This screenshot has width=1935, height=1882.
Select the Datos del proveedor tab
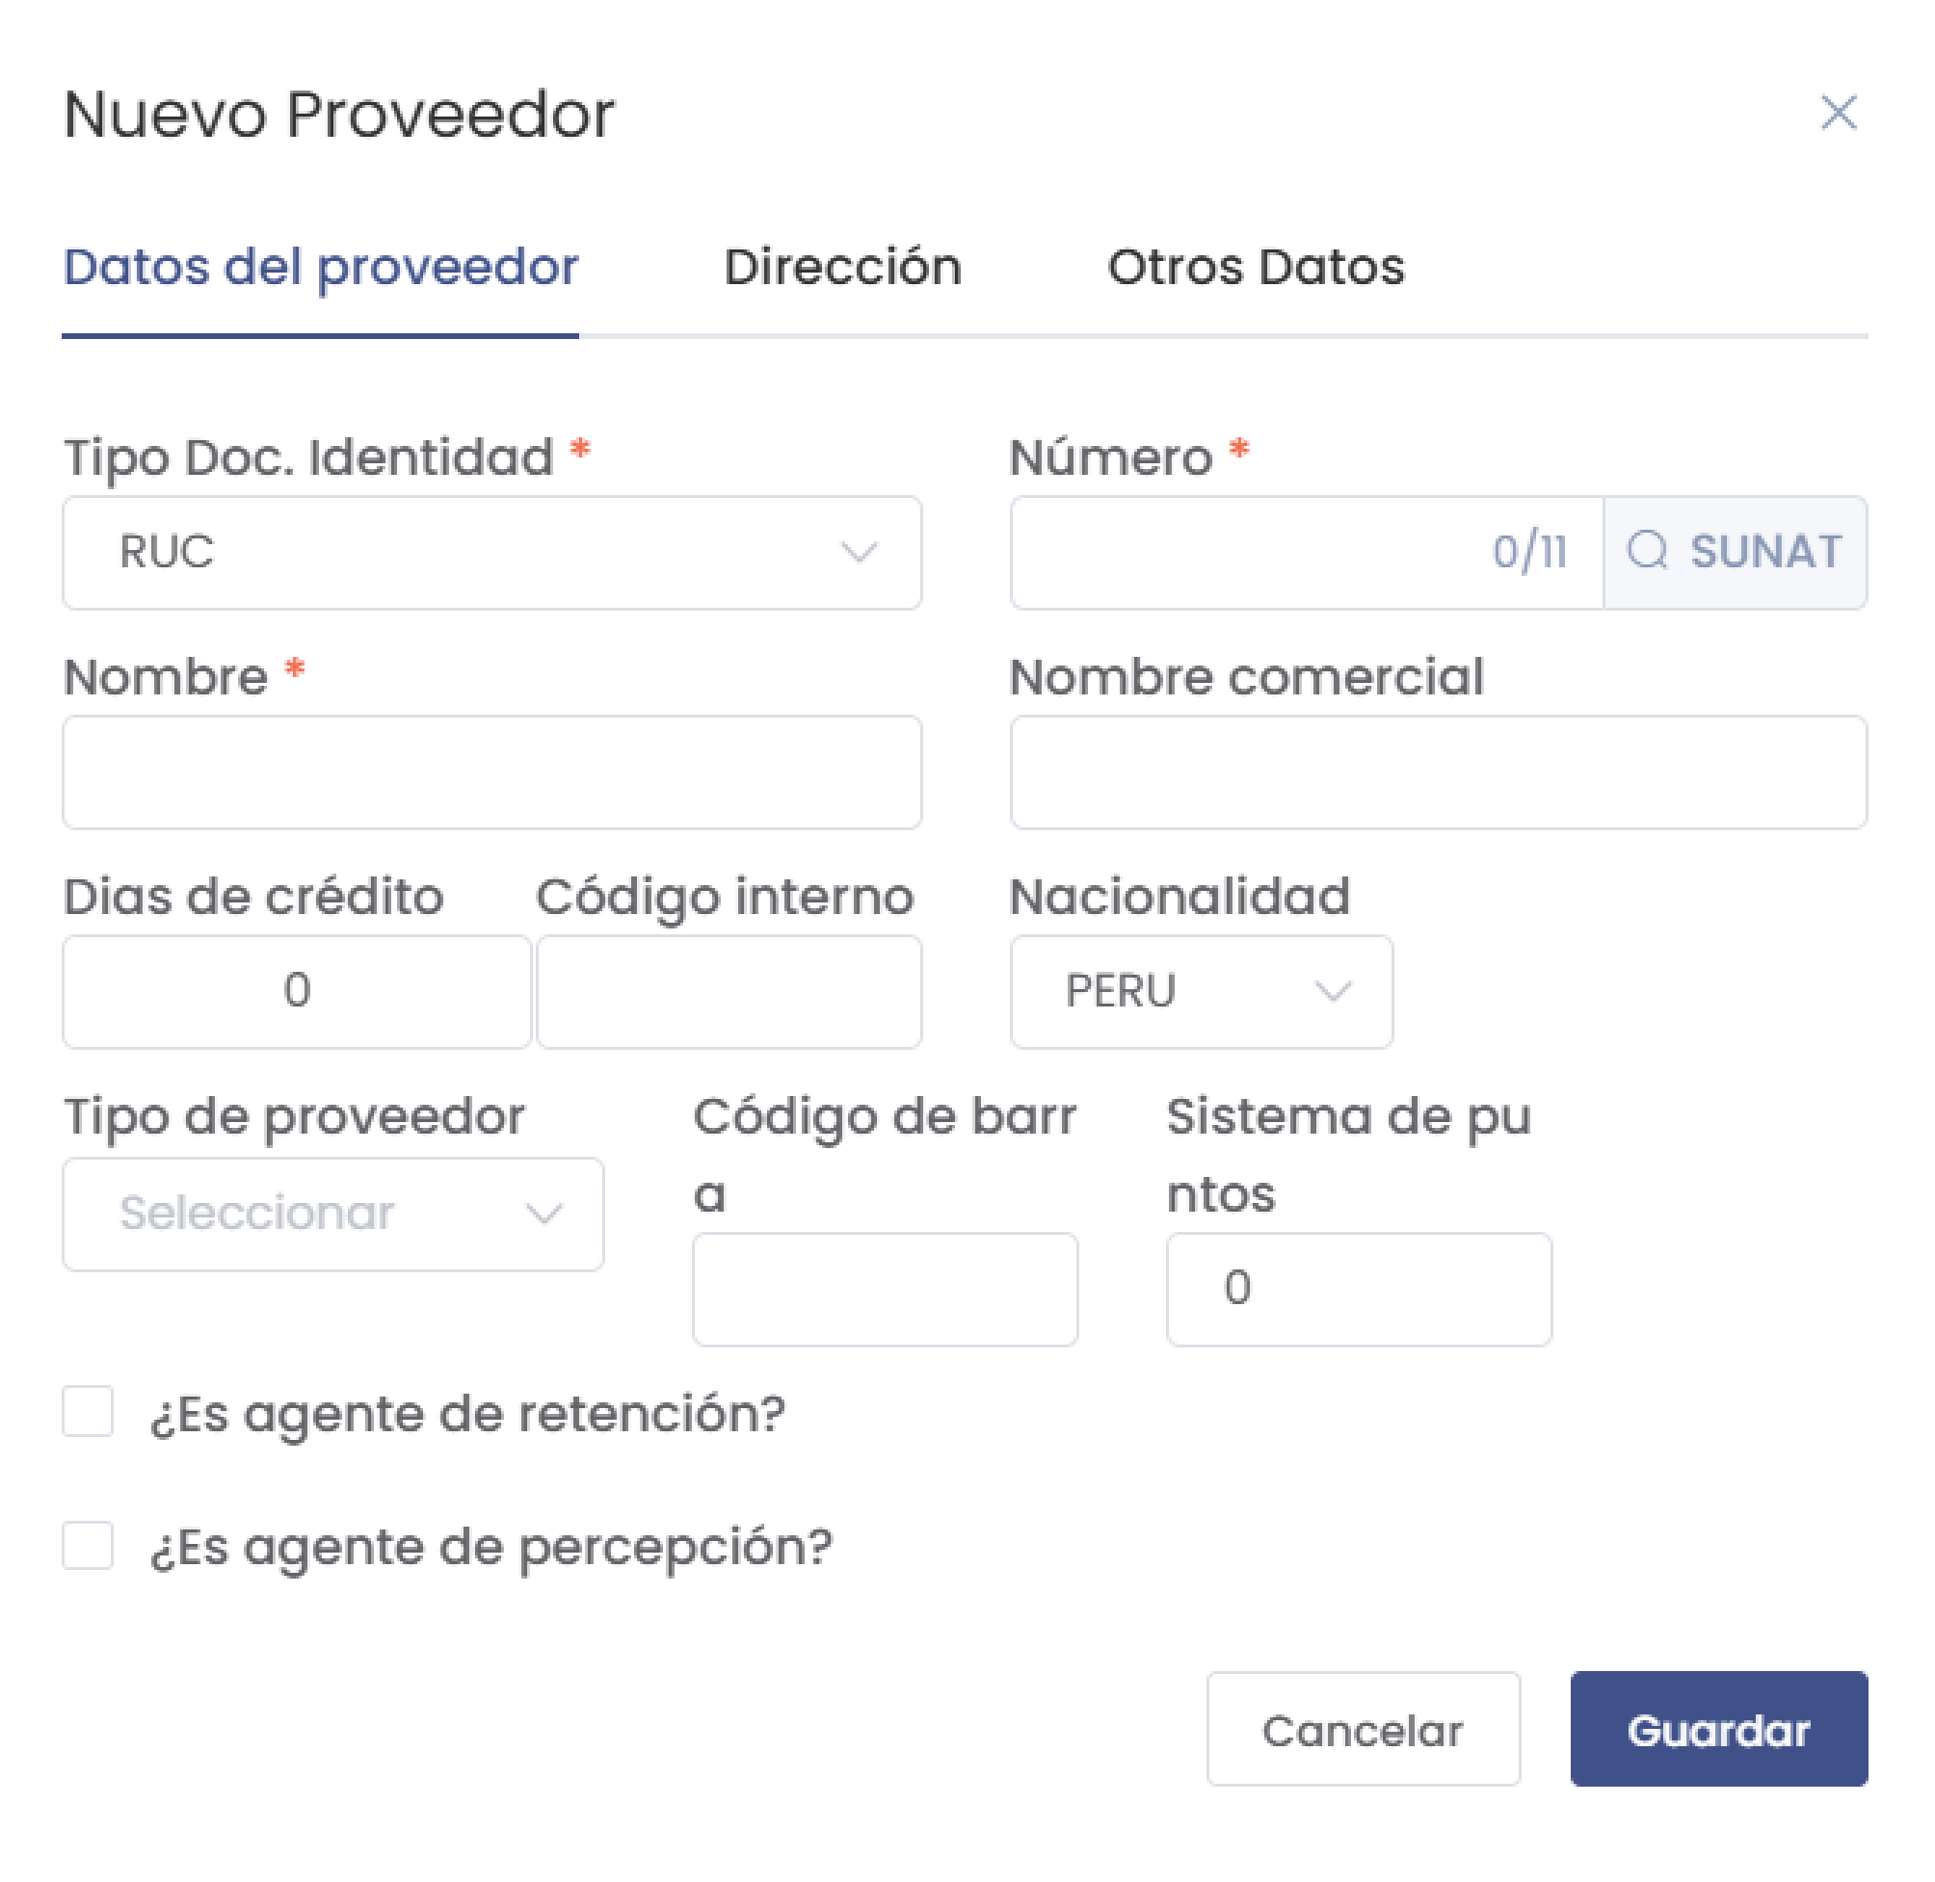(320, 267)
